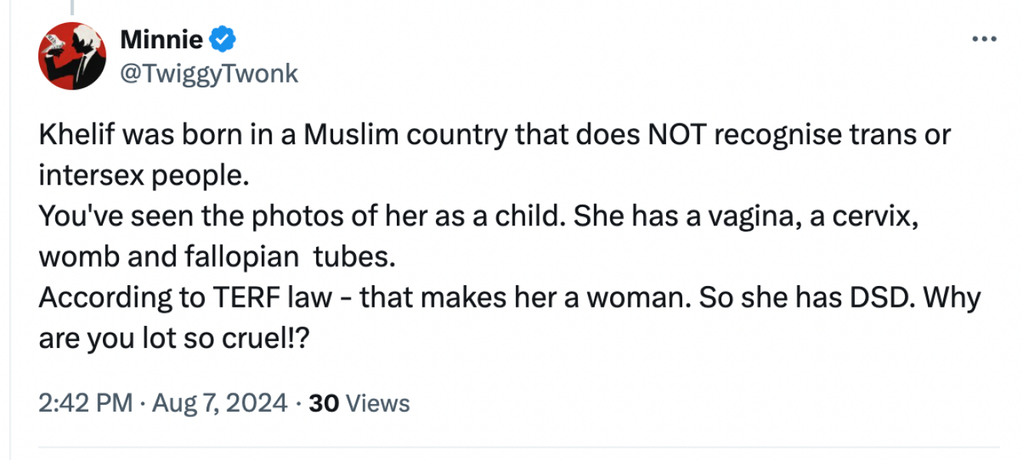Click the 2:42 PM timestamp

click(x=85, y=403)
